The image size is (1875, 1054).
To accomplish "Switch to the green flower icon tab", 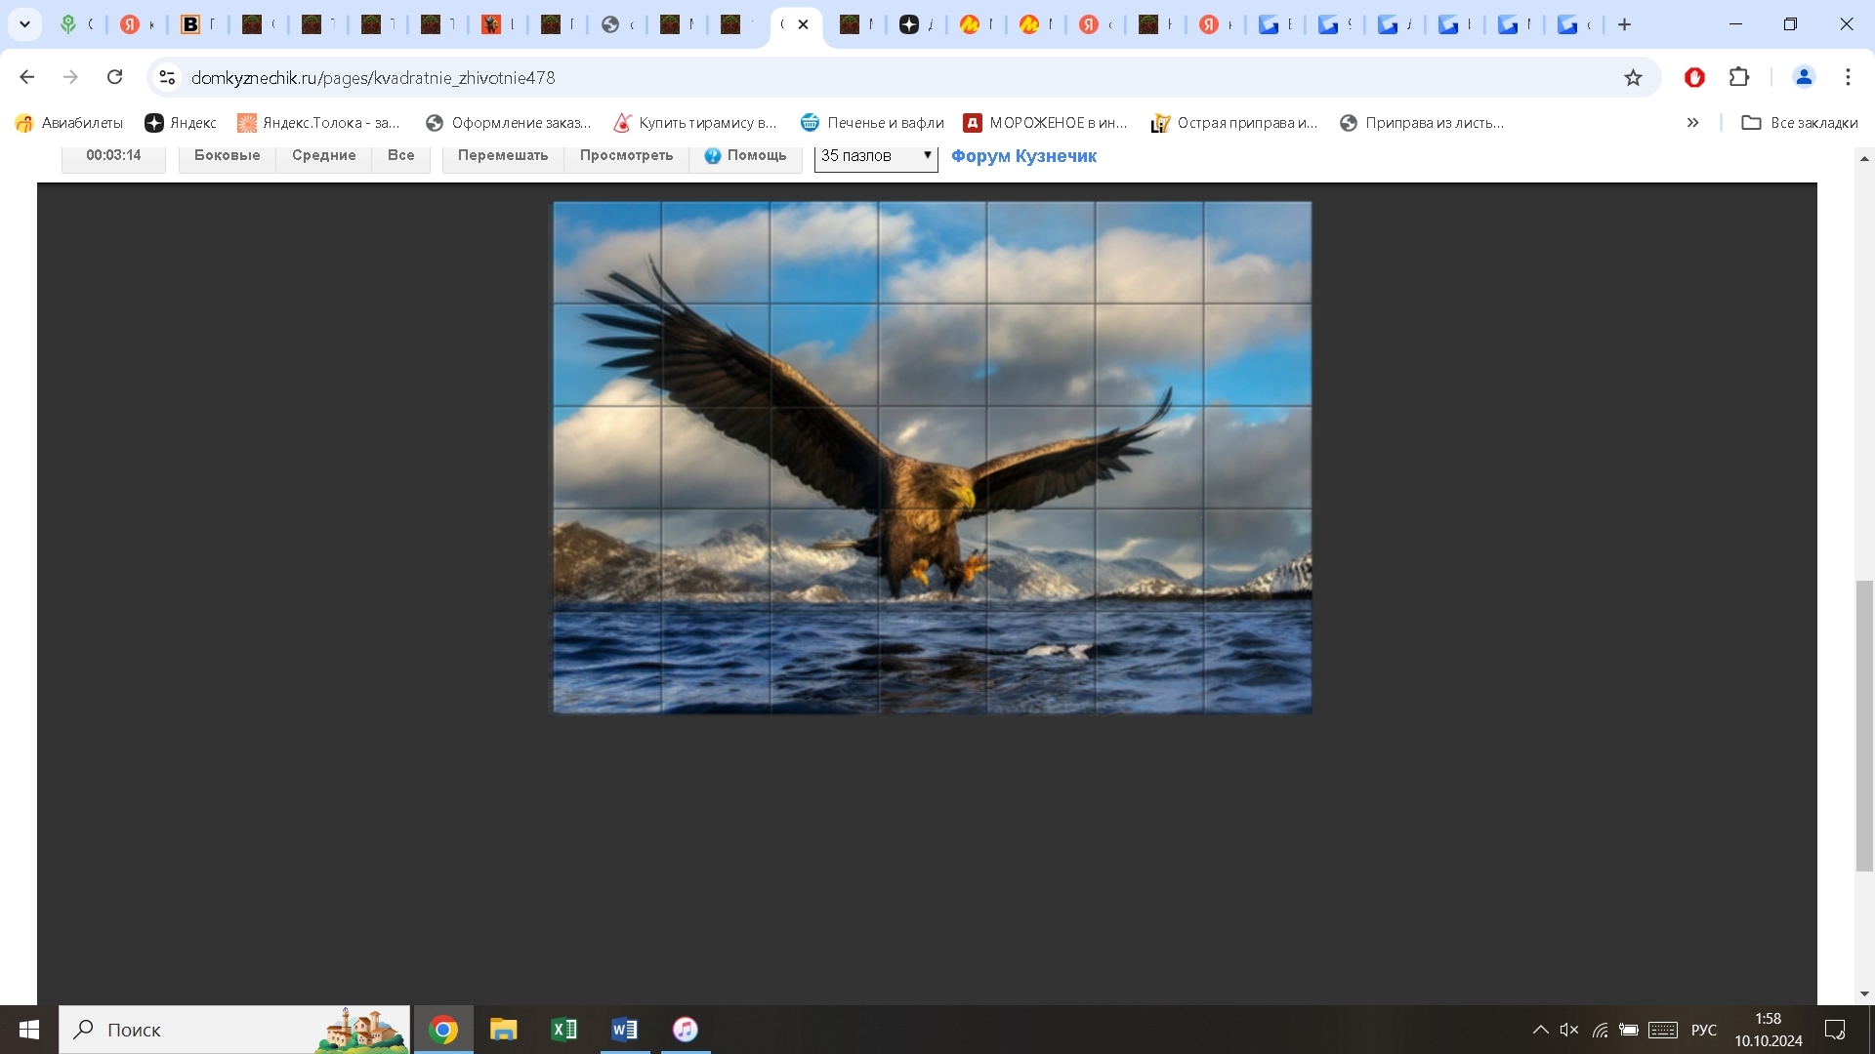I will (68, 24).
